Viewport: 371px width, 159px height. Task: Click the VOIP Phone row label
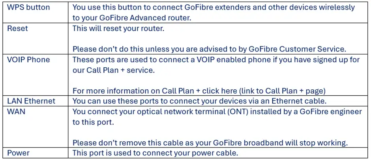[x=29, y=60]
